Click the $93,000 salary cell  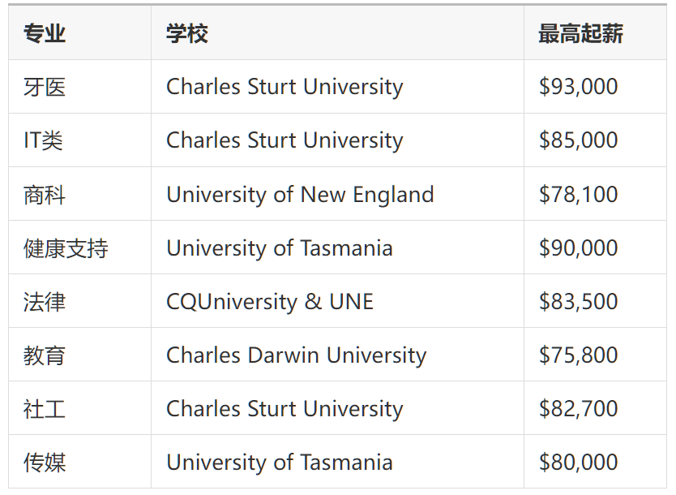coord(578,87)
